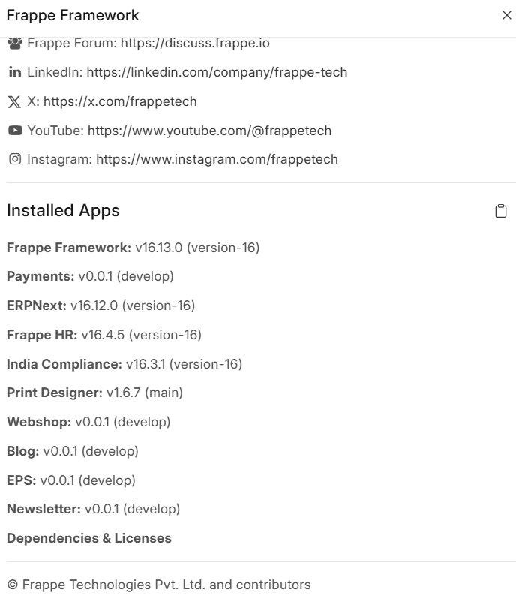Click the Frappe Technologies copyright text
The image size is (516, 605).
158,585
